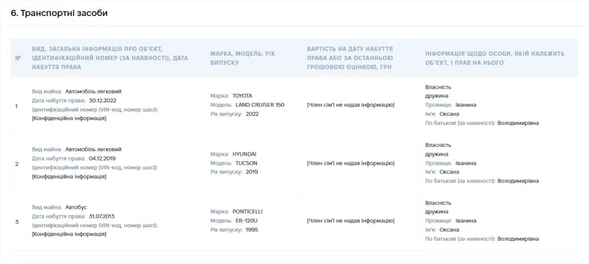
Task: Click '[Член сім'ї не надав інформацію]' in the PONTICELLI row
Action: coord(350,221)
